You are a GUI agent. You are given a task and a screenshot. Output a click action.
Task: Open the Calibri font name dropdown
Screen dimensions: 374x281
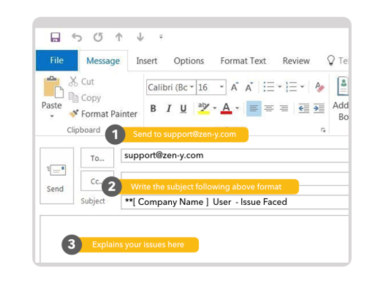(192, 87)
